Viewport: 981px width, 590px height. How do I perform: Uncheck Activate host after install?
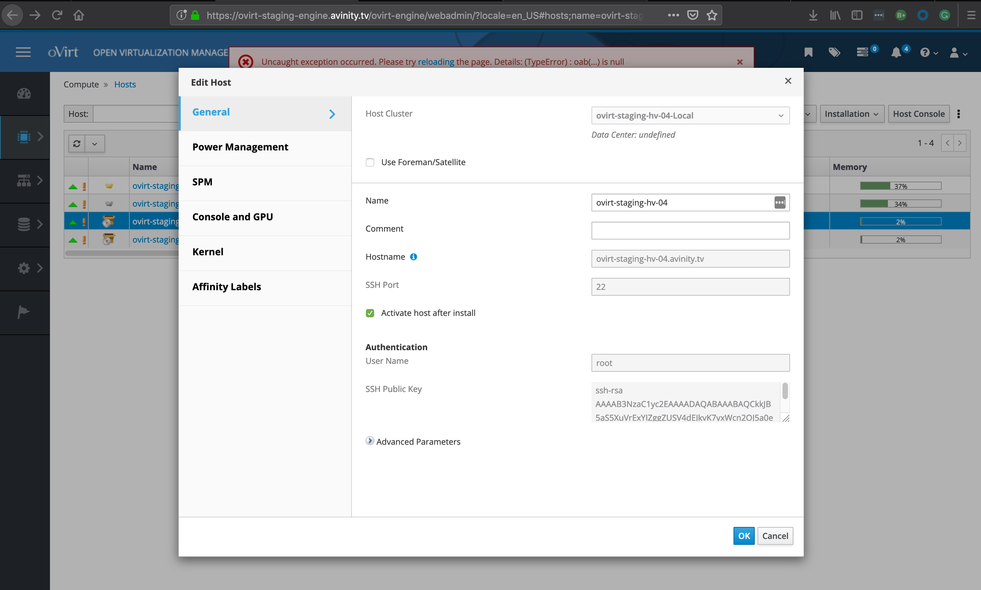pyautogui.click(x=370, y=313)
